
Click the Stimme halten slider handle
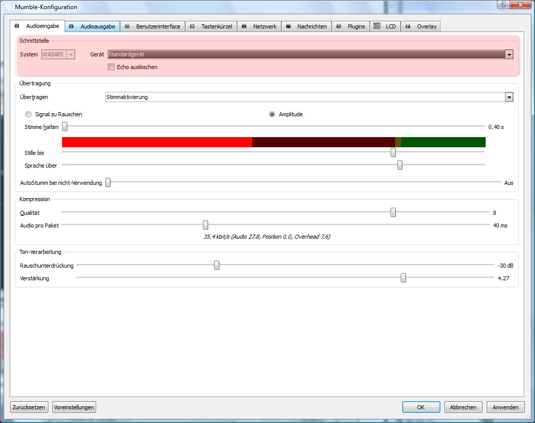65,126
